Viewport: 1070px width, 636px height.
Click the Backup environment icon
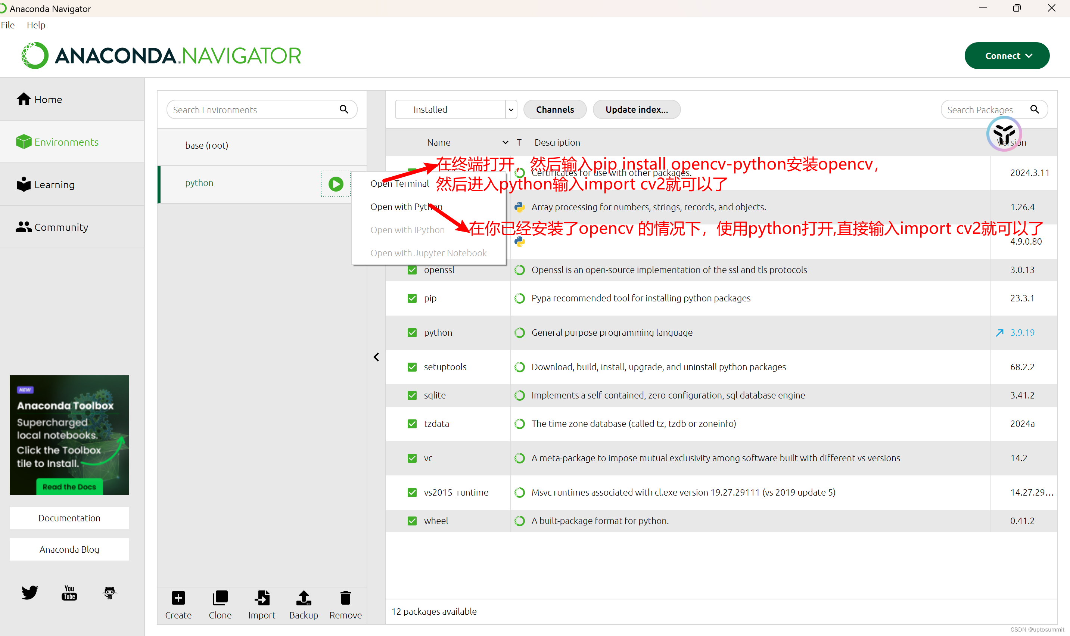point(303,598)
